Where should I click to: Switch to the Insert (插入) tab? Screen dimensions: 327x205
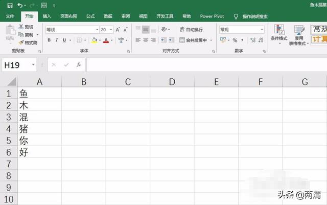[47, 16]
